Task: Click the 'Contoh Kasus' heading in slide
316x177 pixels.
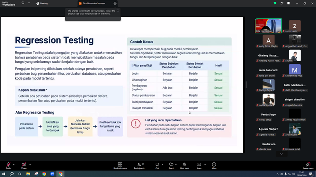Action: (142, 42)
